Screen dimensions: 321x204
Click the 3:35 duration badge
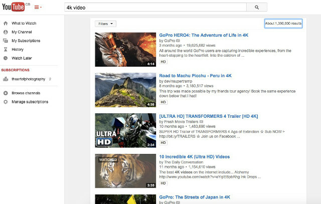tap(150, 185)
